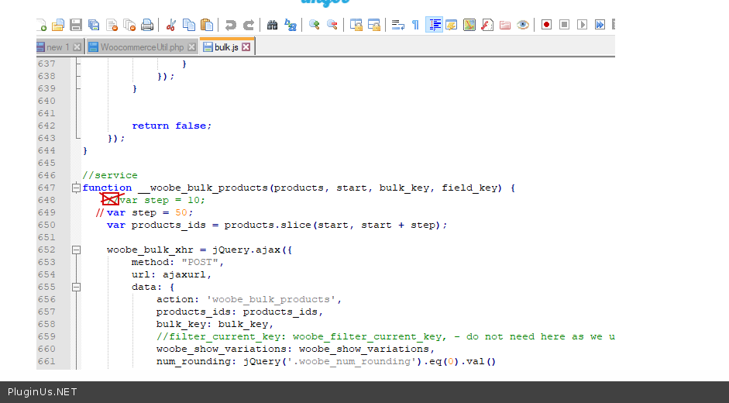Viewport: 729px width, 403px height.
Task: Zoom in using the magnifier plus icon
Action: 314,25
